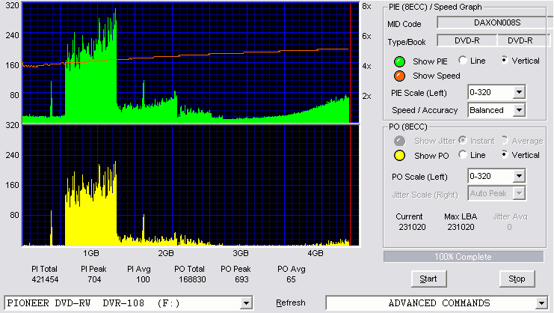Click the MID Code label
Viewport: 554px width, 313px height.
tap(404, 24)
